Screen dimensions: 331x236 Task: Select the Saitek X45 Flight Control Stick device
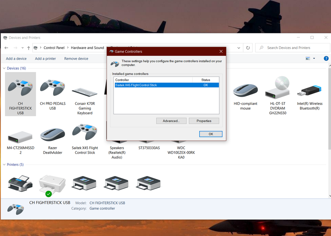[85, 139]
